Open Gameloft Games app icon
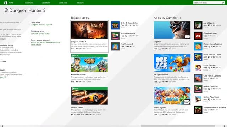 tap(198, 36)
